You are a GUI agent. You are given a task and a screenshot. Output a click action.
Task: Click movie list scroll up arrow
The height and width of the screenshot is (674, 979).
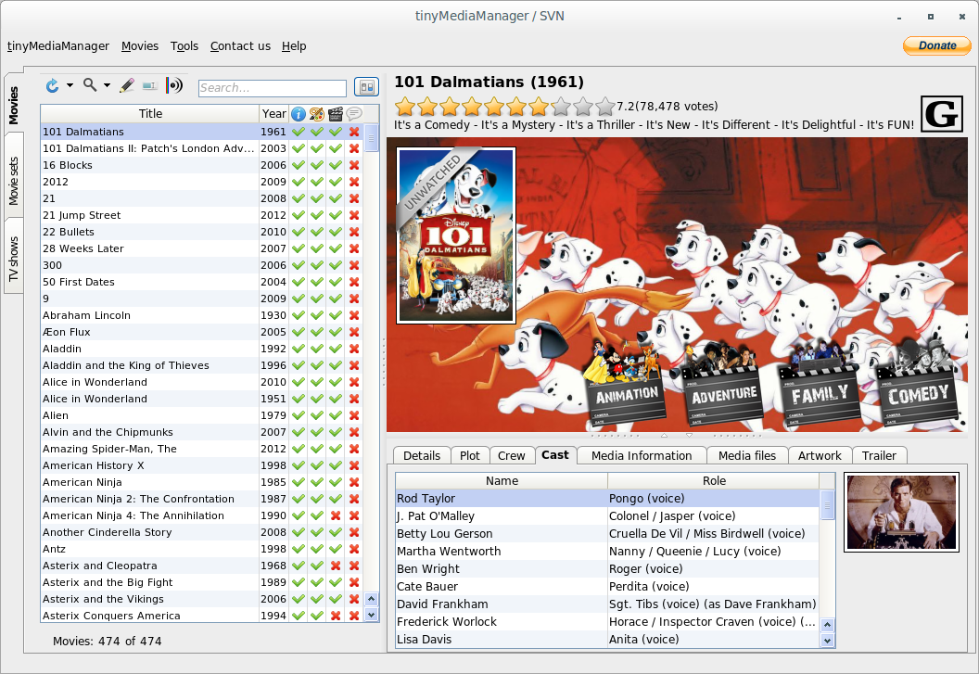pos(371,599)
